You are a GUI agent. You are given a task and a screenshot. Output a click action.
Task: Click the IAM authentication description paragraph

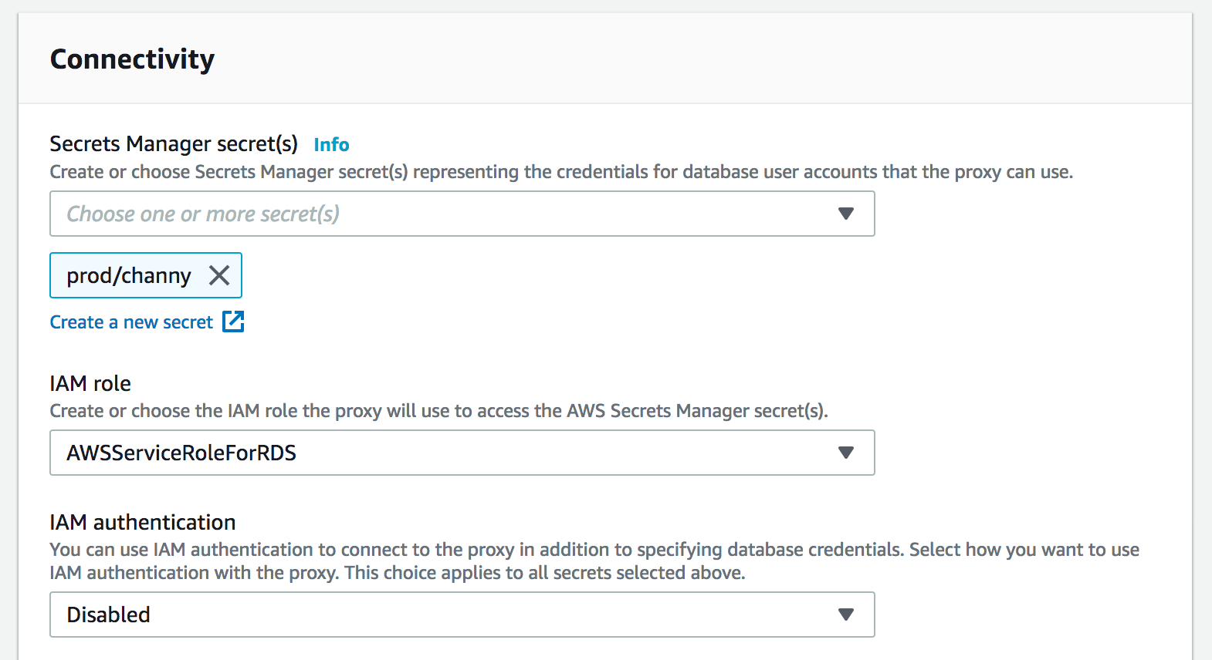594,561
